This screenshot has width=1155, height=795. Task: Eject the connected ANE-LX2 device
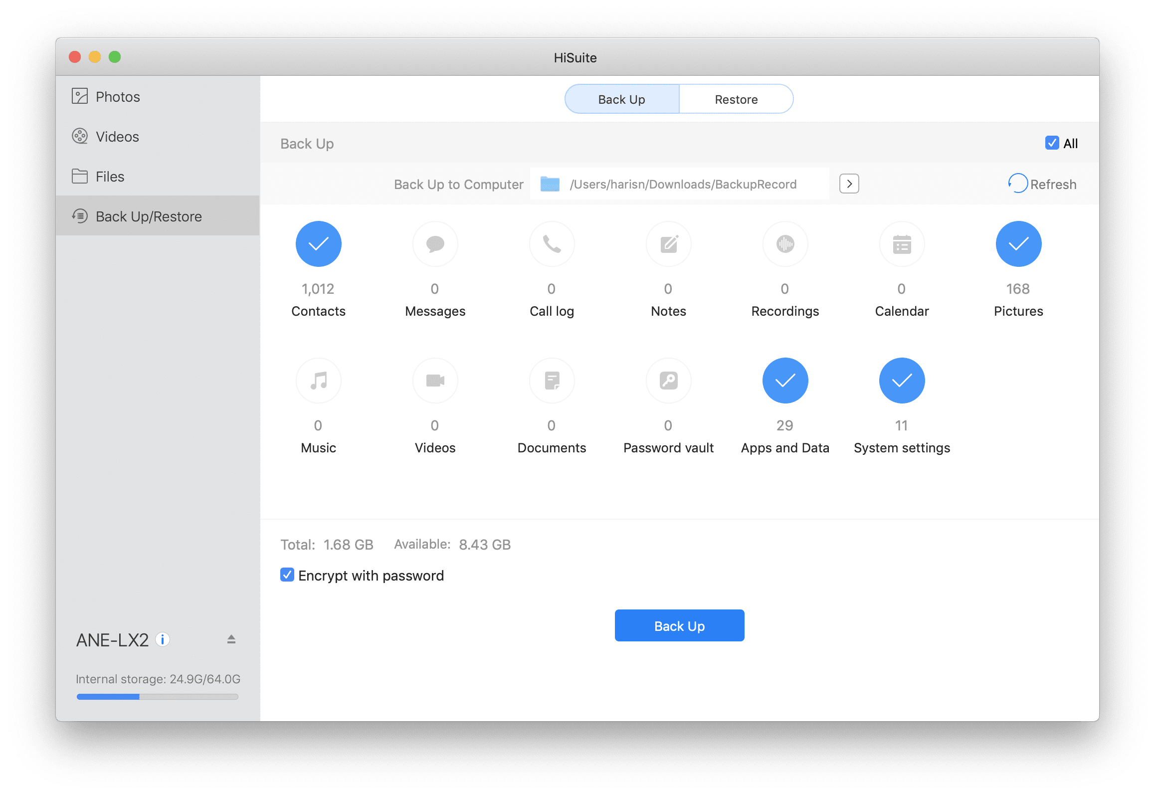pos(231,638)
